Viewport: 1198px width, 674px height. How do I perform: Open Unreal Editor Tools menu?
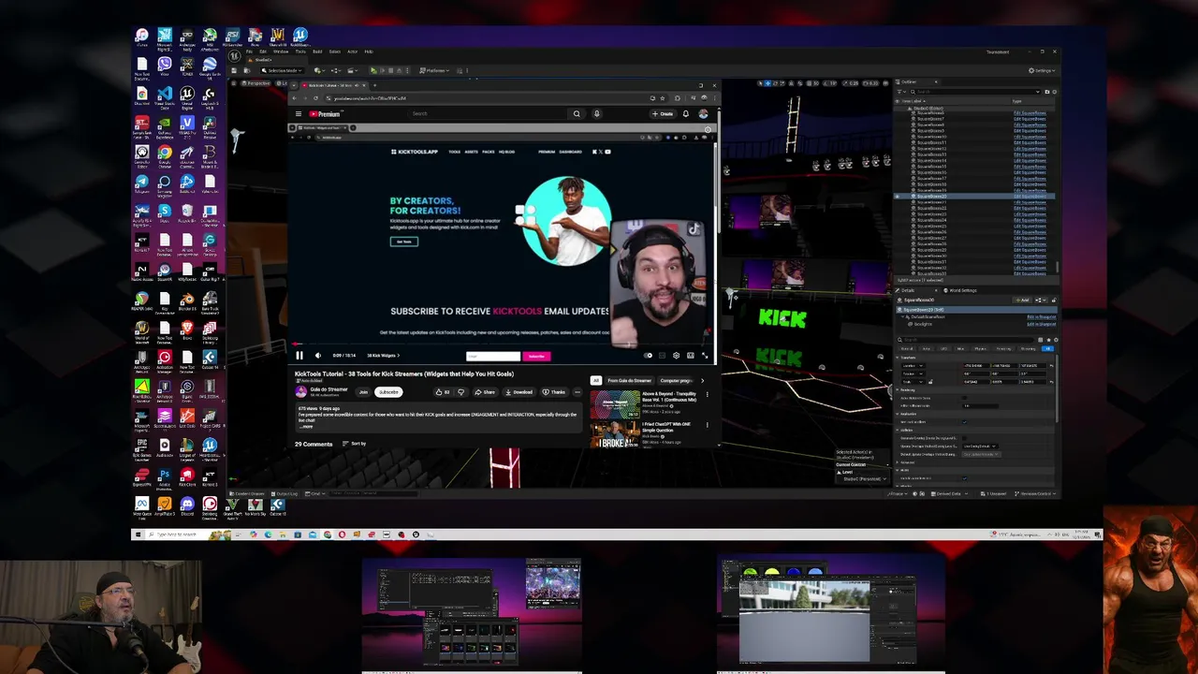point(300,51)
